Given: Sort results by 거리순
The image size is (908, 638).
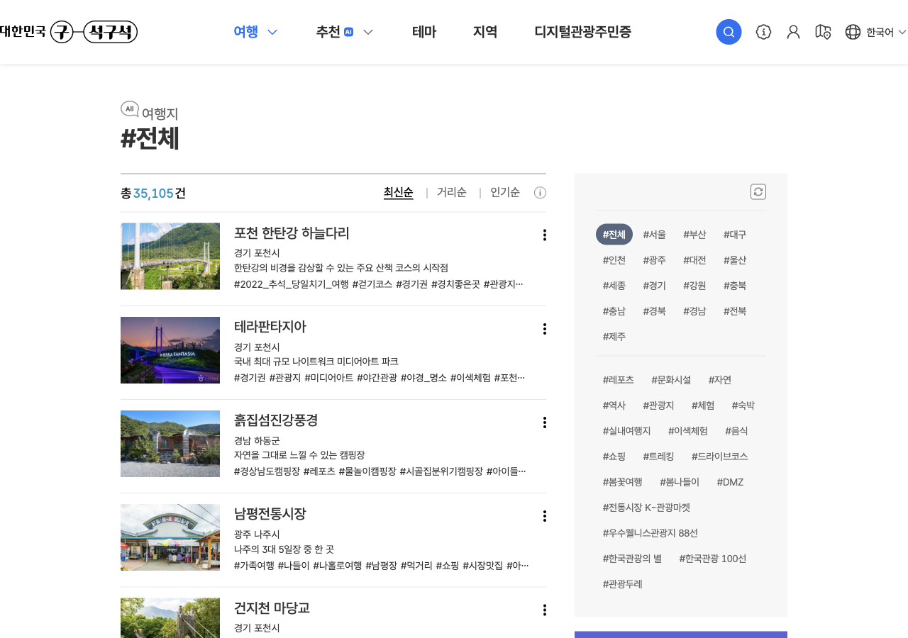Looking at the screenshot, I should pos(452,192).
